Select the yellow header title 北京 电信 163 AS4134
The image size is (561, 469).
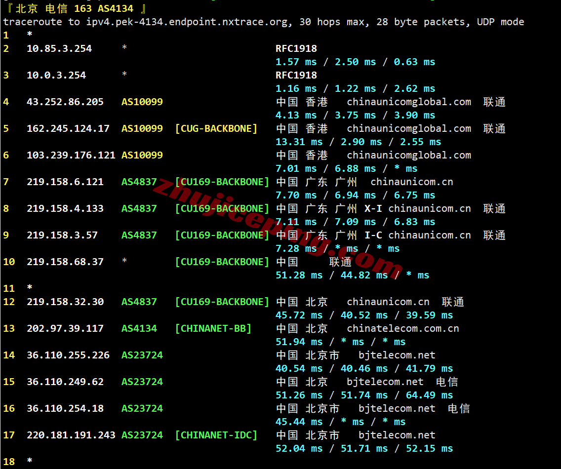pyautogui.click(x=75, y=8)
